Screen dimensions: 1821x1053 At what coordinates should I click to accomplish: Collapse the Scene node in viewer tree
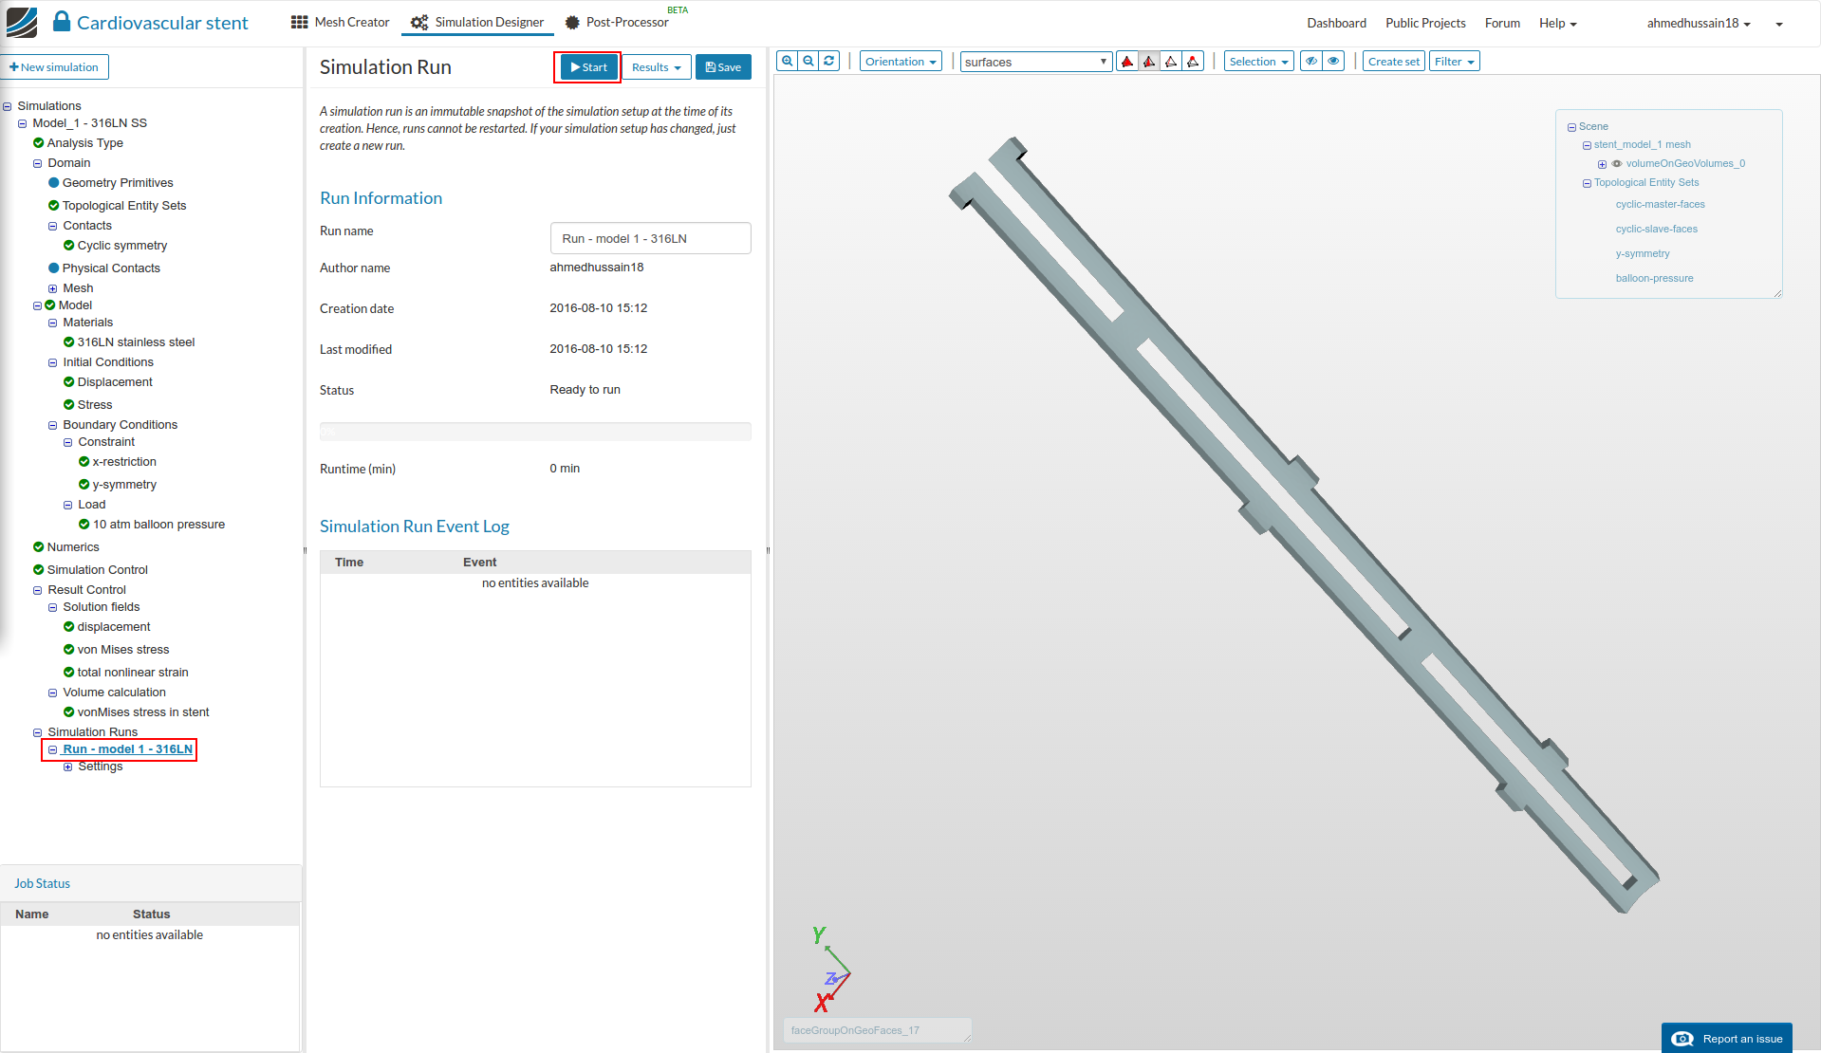[1571, 127]
